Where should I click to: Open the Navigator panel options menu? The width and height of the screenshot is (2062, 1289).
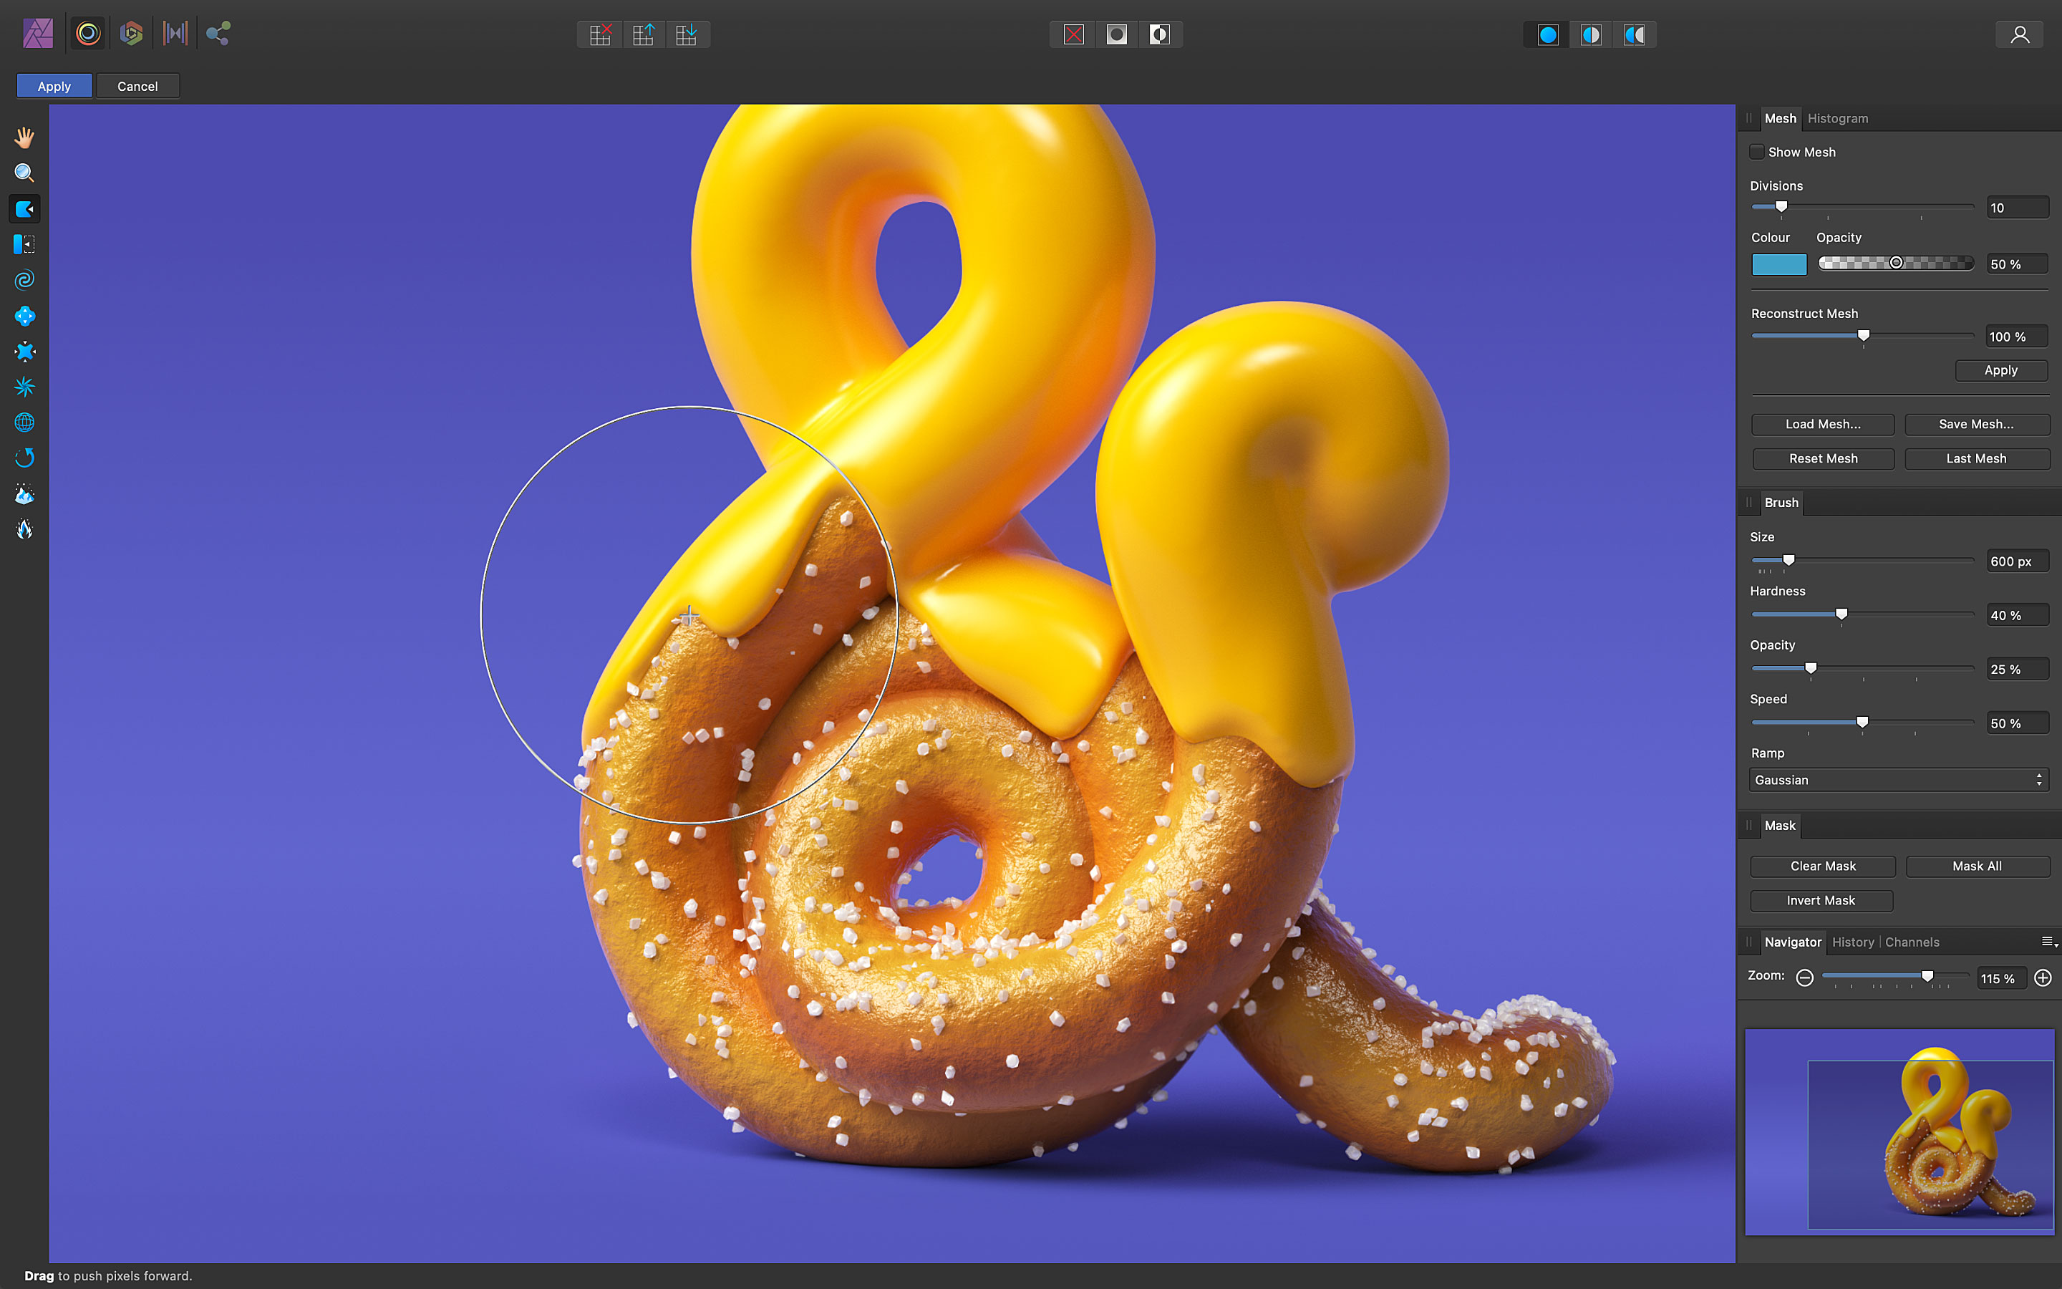pos(2048,941)
